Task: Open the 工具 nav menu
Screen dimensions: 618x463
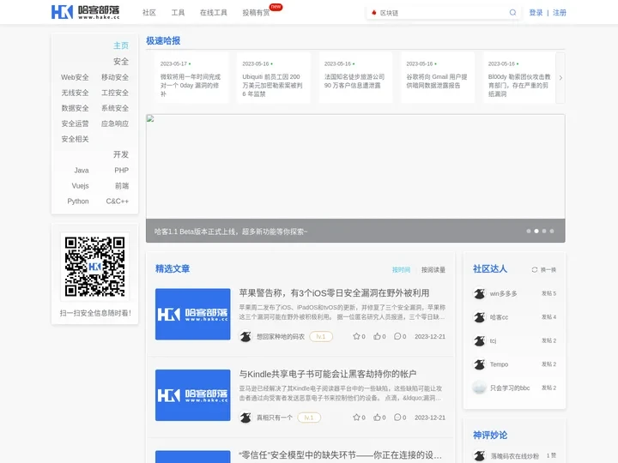Action: (178, 13)
